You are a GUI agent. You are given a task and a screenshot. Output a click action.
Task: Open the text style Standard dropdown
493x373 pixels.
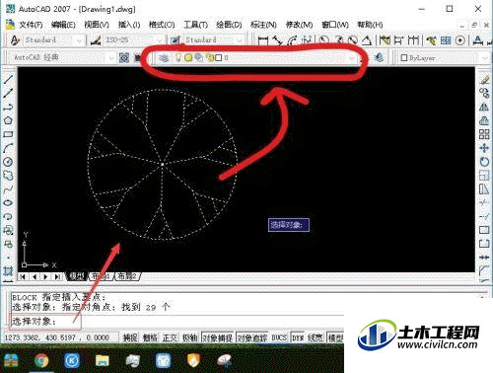(x=80, y=40)
